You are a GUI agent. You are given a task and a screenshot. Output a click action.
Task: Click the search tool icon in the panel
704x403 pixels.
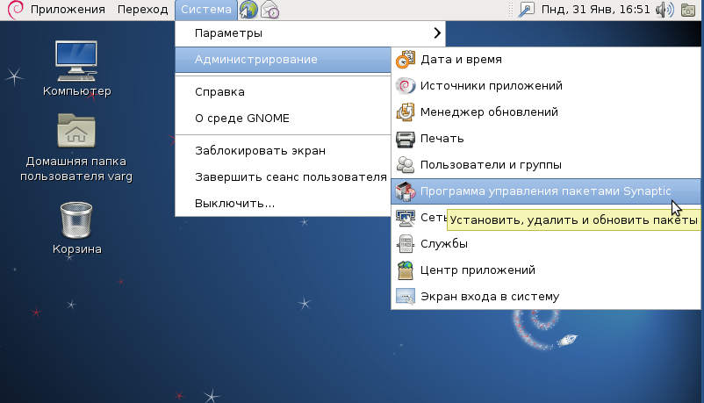pyautogui.click(x=526, y=10)
